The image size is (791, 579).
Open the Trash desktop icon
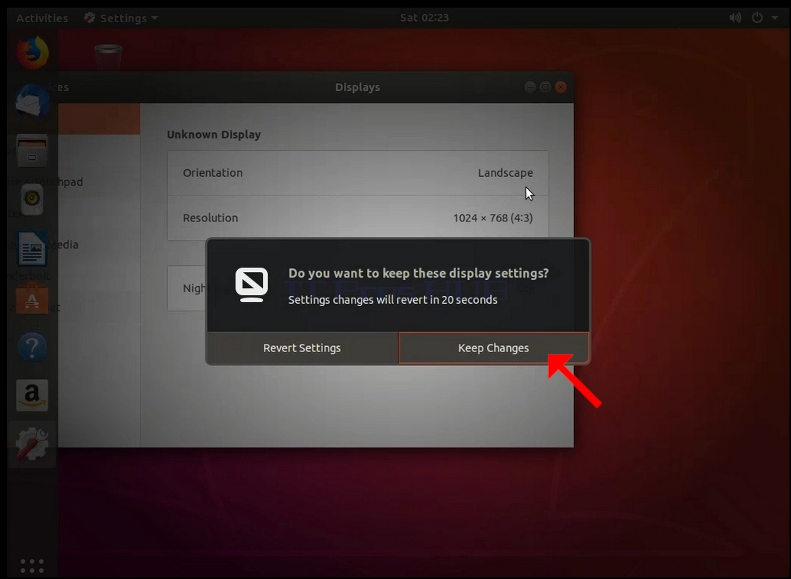pyautogui.click(x=108, y=55)
